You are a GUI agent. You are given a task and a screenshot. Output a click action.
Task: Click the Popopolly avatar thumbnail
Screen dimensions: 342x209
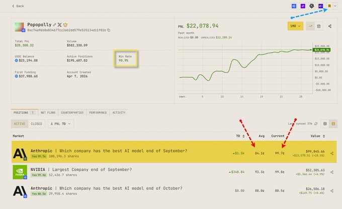pyautogui.click(x=19, y=27)
